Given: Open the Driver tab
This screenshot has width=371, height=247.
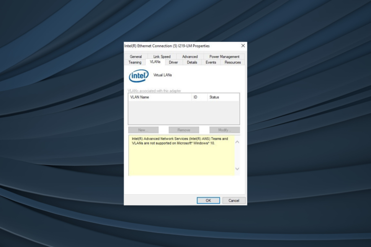Looking at the screenshot, I should point(173,62).
